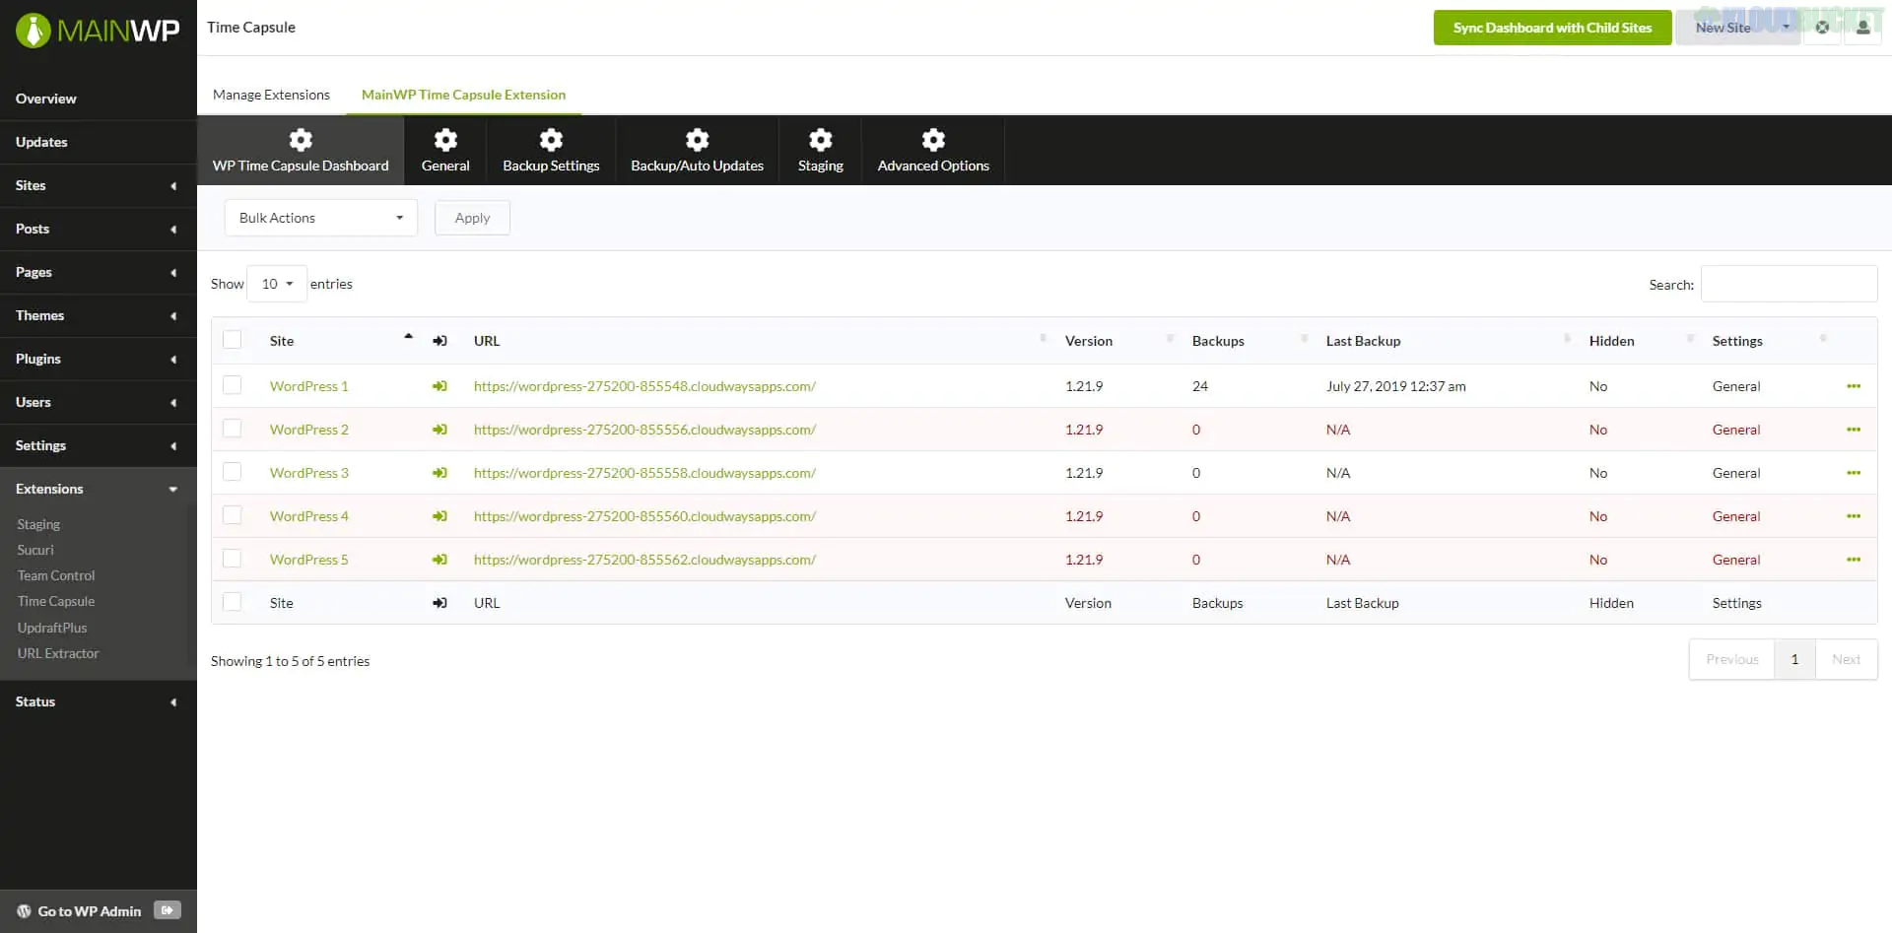Open the Show entries count dropdown
The height and width of the screenshot is (933, 1892).
point(276,284)
